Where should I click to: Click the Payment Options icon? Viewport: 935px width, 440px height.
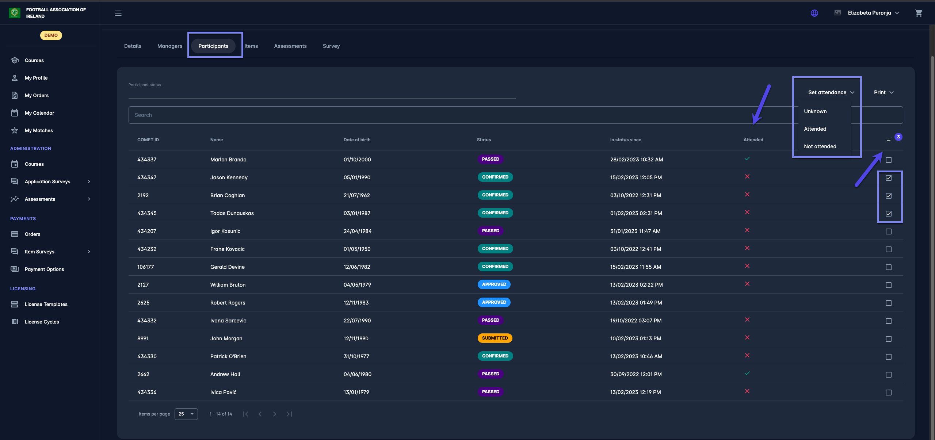coord(15,269)
